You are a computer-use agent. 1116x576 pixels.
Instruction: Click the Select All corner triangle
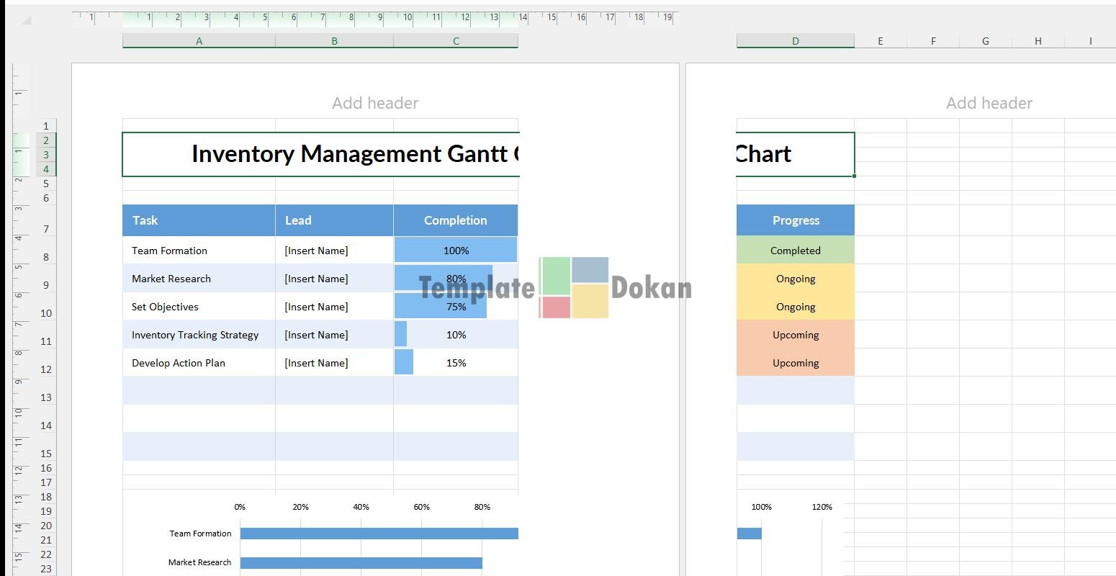[27, 19]
